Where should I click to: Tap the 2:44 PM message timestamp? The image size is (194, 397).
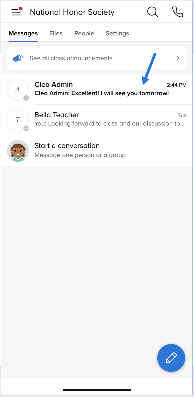pyautogui.click(x=177, y=85)
